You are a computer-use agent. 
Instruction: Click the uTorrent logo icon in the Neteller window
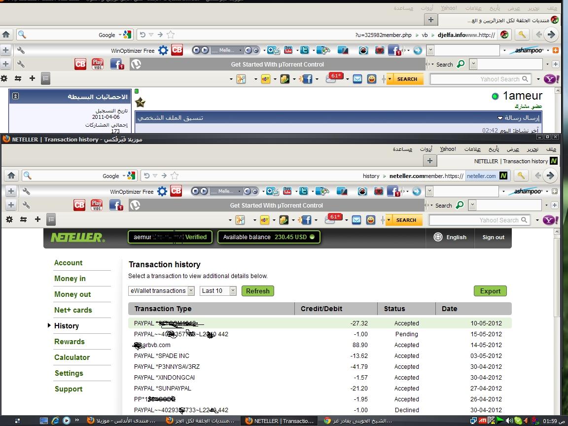click(135, 206)
